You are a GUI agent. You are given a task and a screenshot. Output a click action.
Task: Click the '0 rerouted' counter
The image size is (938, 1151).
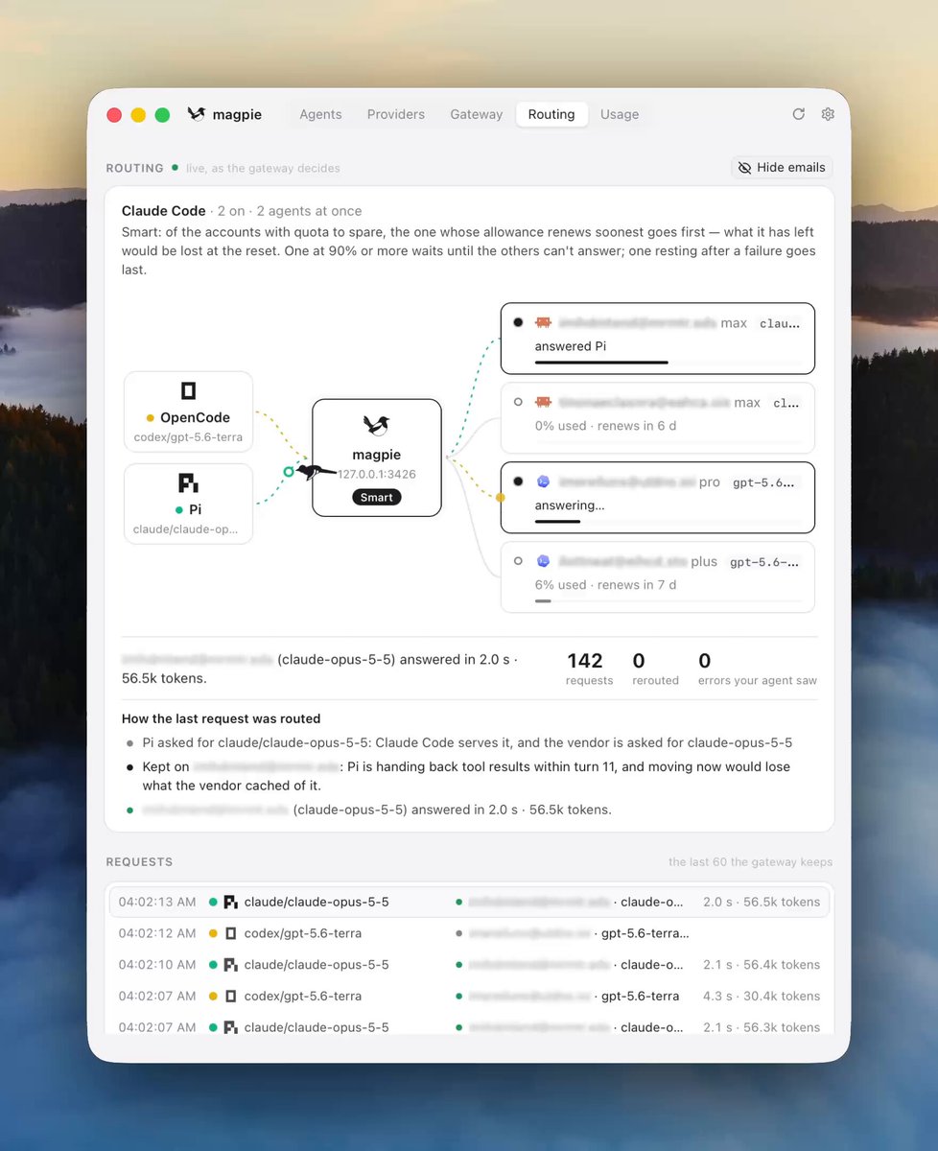tap(655, 669)
